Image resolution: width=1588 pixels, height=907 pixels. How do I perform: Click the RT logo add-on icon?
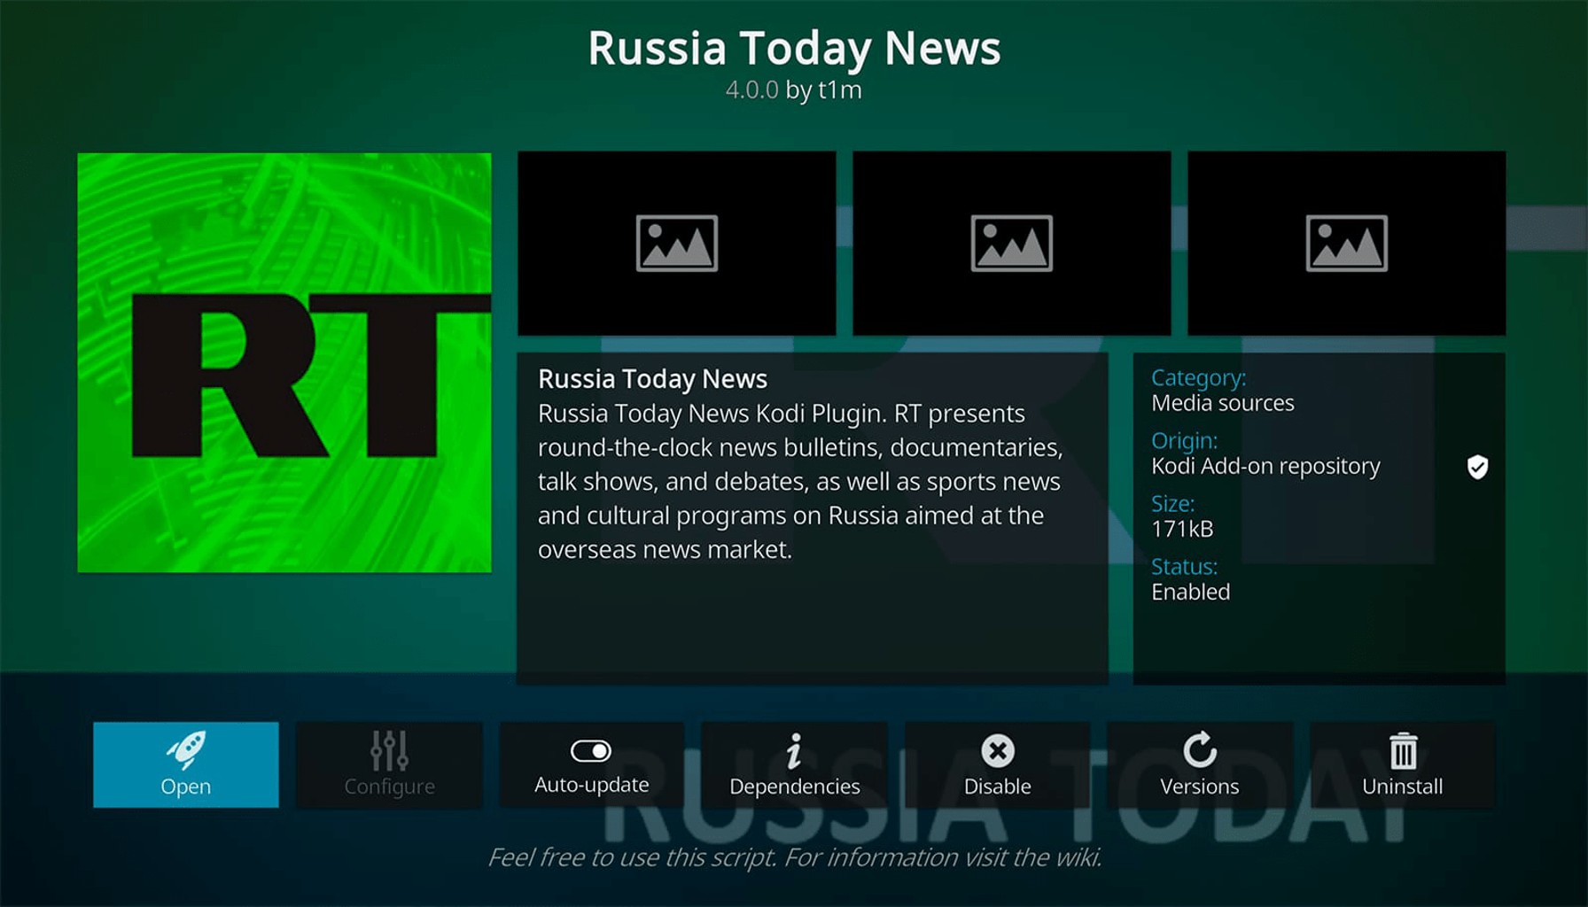point(284,362)
